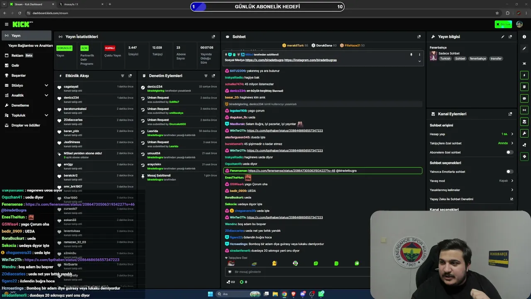Switch to the Anasayfa / X browser tab
The width and height of the screenshot is (531, 299).
tap(81, 4)
